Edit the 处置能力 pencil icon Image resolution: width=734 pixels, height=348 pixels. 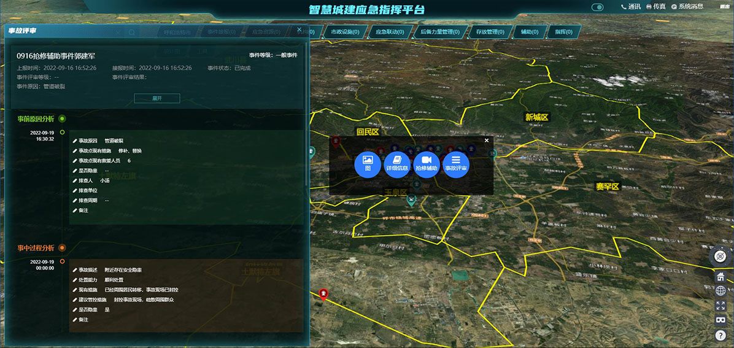click(x=75, y=280)
